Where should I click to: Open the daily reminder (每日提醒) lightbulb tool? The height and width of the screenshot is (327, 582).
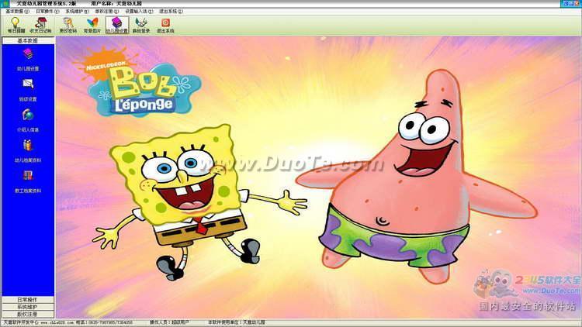tap(16, 25)
